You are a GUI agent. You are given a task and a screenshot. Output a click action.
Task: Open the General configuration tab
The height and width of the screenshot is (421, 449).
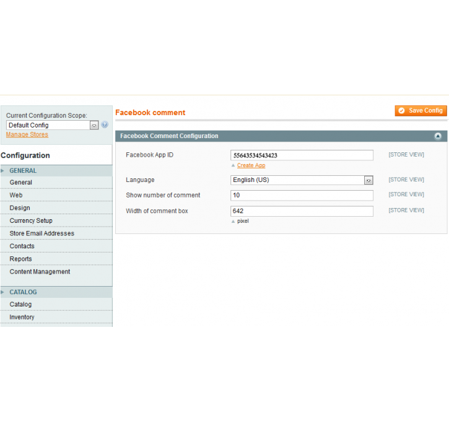(56, 183)
